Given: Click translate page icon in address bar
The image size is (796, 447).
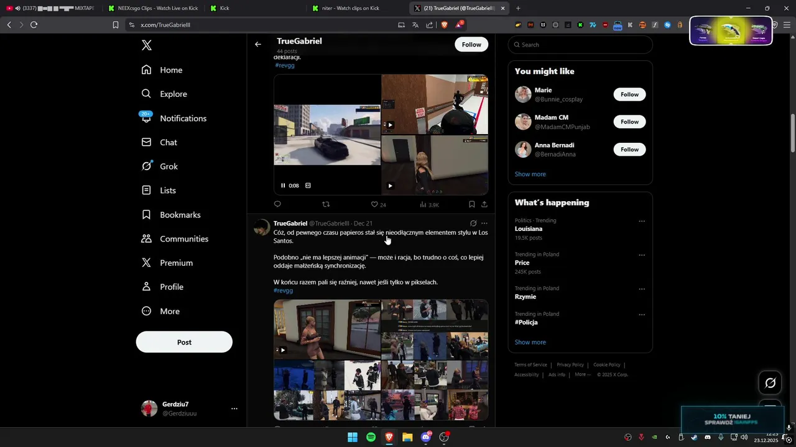Looking at the screenshot, I should click(415, 25).
